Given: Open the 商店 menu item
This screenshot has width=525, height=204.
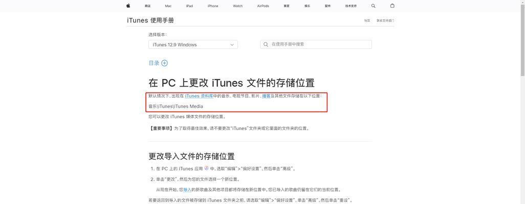Looking at the screenshot, I should (x=148, y=6).
